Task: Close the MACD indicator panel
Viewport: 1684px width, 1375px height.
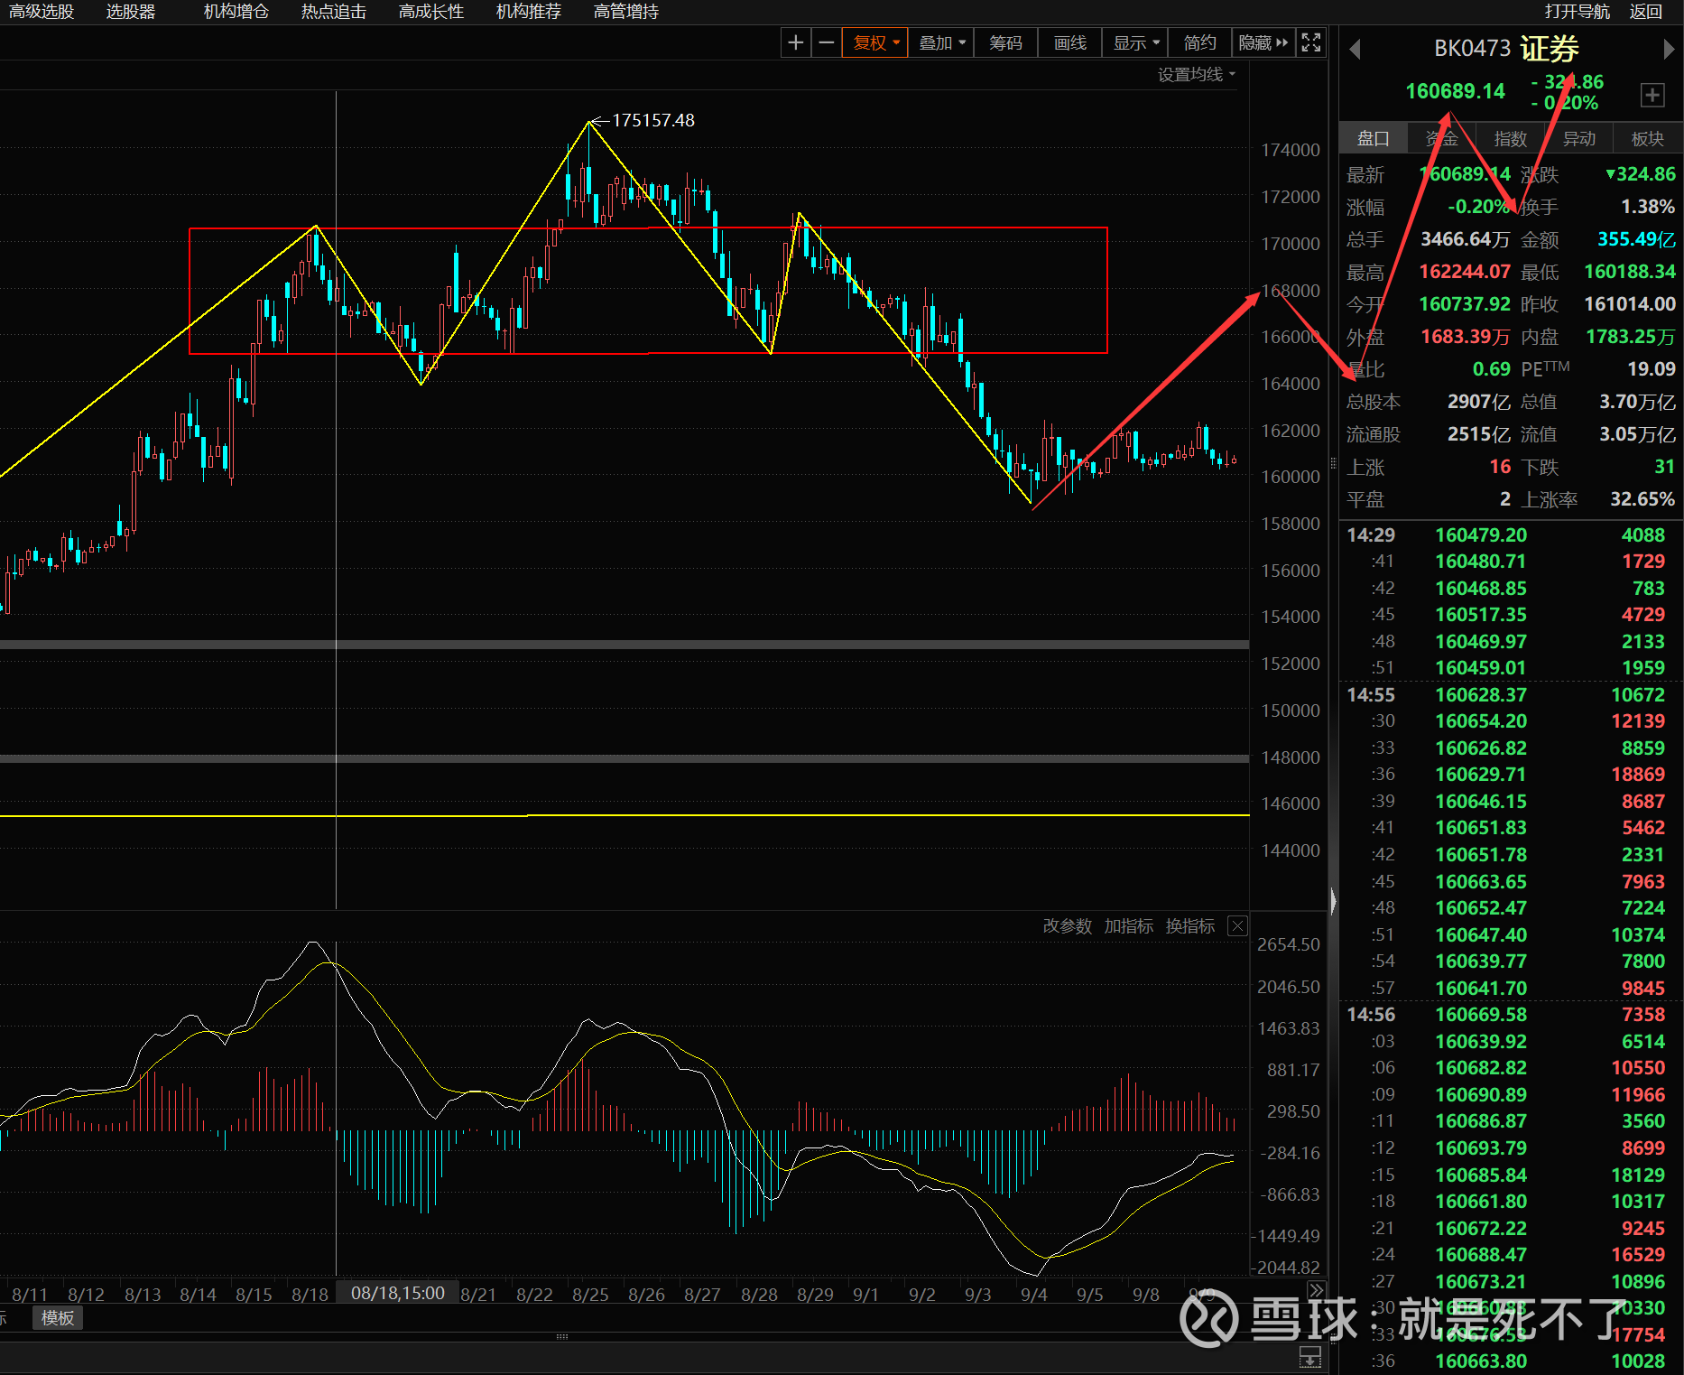Action: coord(1238,926)
